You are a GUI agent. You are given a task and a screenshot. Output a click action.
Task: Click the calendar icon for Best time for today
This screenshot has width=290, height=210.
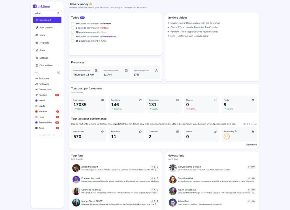click(126, 71)
